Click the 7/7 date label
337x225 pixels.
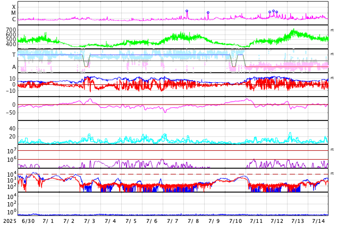172,221
